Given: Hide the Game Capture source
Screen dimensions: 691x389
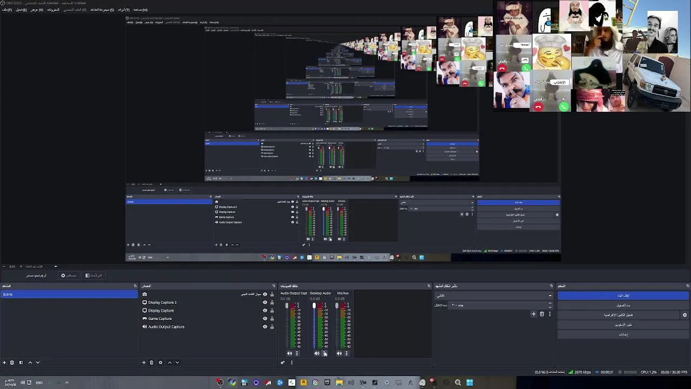Looking at the screenshot, I should pos(265,319).
